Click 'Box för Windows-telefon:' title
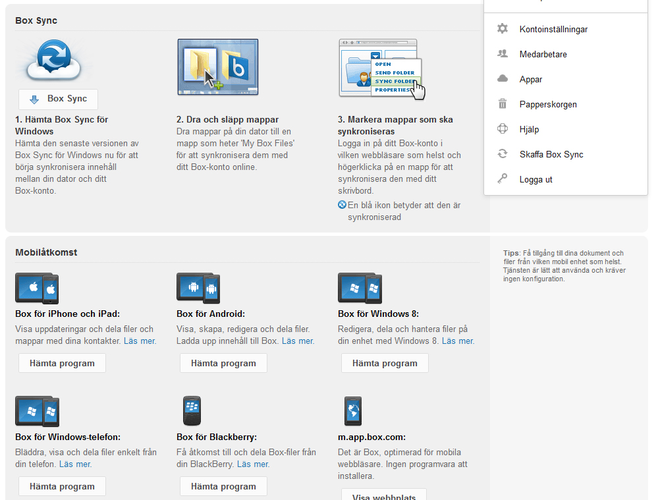The height and width of the screenshot is (500, 660). click(68, 437)
